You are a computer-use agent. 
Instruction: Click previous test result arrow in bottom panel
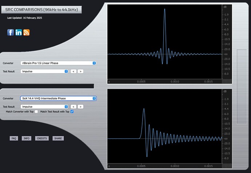tap(73, 106)
